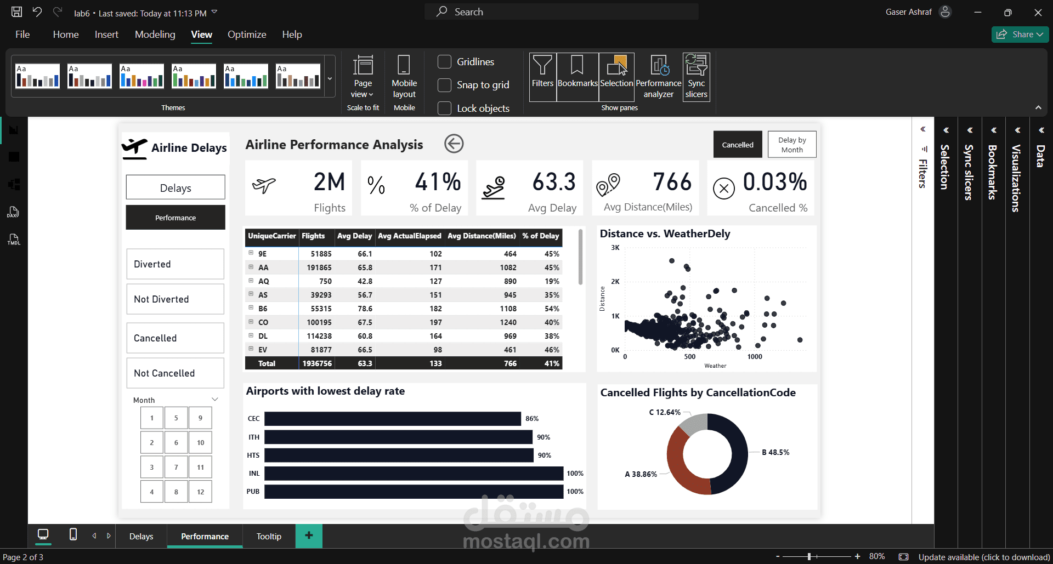This screenshot has width=1053, height=564.
Task: Switch to the Modeling ribbon tab
Action: [x=155, y=35]
